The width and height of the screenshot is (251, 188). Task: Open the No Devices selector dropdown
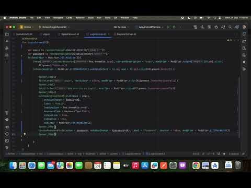tap(121, 27)
